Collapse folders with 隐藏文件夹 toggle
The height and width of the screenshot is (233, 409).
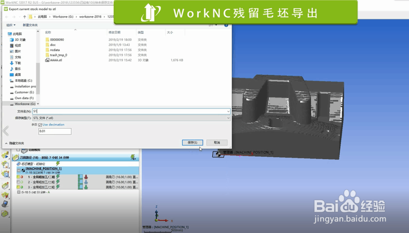(x=15, y=143)
